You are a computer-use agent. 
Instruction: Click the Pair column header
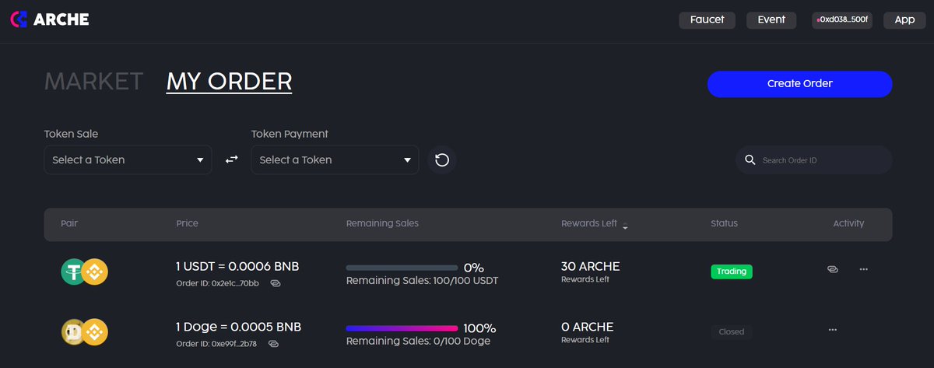[69, 223]
